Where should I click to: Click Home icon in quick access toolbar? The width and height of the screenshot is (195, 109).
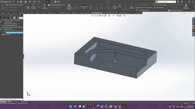[18, 2]
